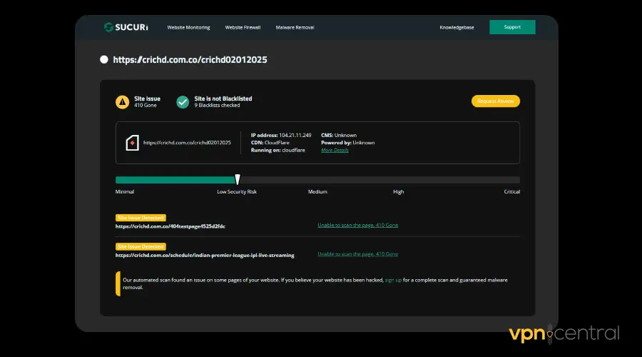Image resolution: width=642 pixels, height=357 pixels.
Task: Open the Knowledgebase link
Action: pos(457,27)
